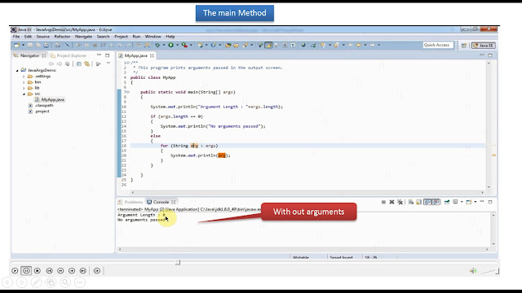Screen dimensions: 522x293
Task: Open the Navigate menu
Action: (83, 37)
